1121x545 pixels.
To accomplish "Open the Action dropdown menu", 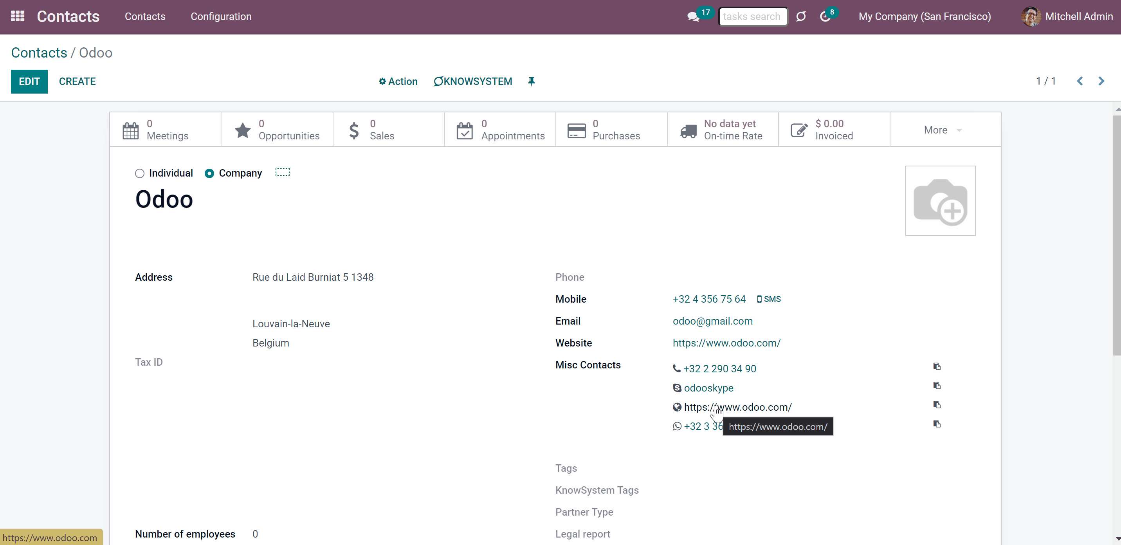I will click(x=398, y=81).
